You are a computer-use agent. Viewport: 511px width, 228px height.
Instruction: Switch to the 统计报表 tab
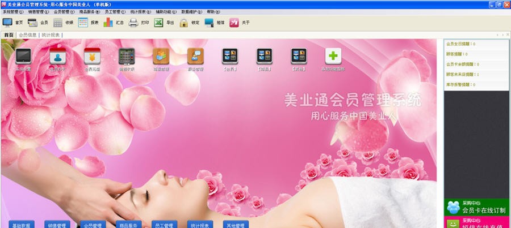coord(51,35)
